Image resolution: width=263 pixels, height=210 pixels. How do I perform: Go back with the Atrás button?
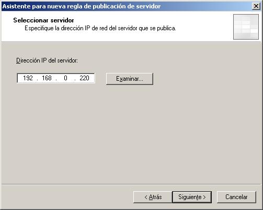tap(153, 197)
